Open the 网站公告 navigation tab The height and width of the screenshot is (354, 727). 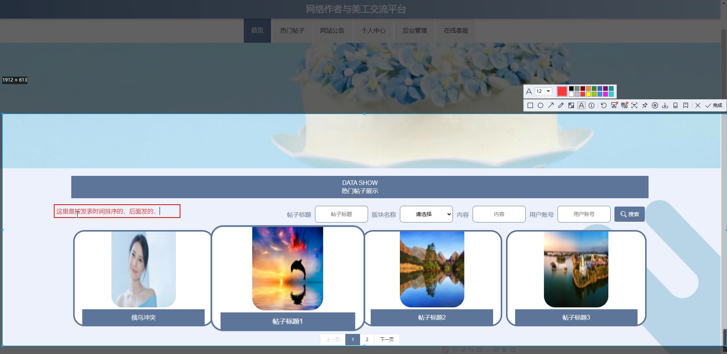332,31
